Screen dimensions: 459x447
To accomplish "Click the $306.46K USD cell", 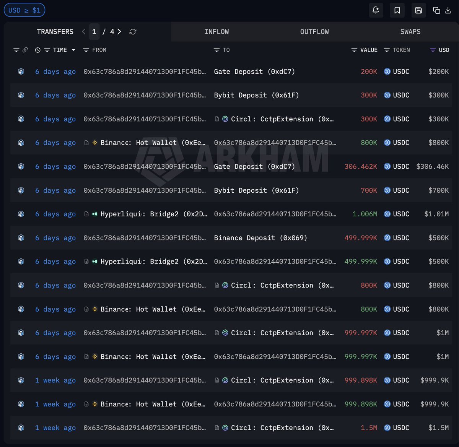I will point(433,167).
